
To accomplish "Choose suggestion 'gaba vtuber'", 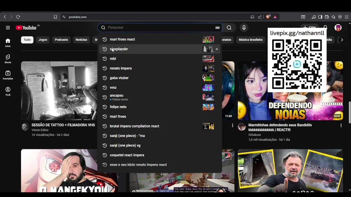I will click(159, 78).
